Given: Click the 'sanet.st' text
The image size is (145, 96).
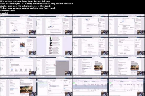Looking at the screenshot, I should pyautogui.click(x=4, y=13).
